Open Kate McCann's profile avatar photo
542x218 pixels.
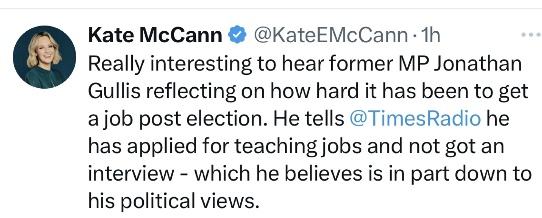(44, 57)
